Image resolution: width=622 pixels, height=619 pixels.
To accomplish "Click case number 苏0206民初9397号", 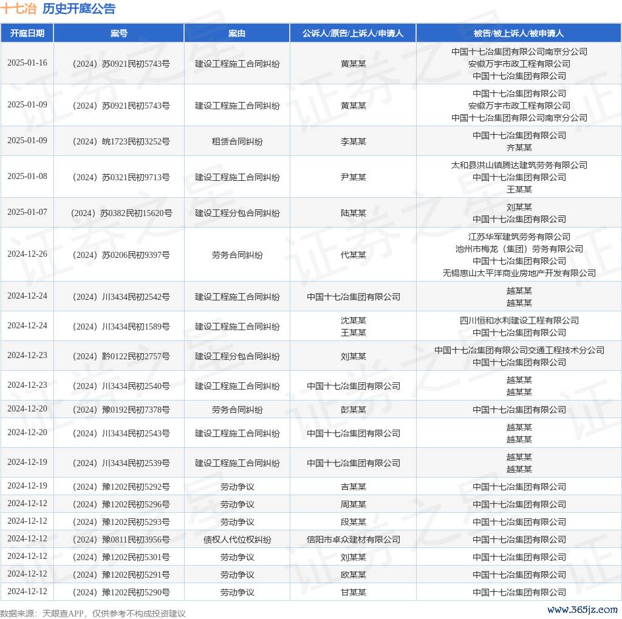I will (121, 255).
